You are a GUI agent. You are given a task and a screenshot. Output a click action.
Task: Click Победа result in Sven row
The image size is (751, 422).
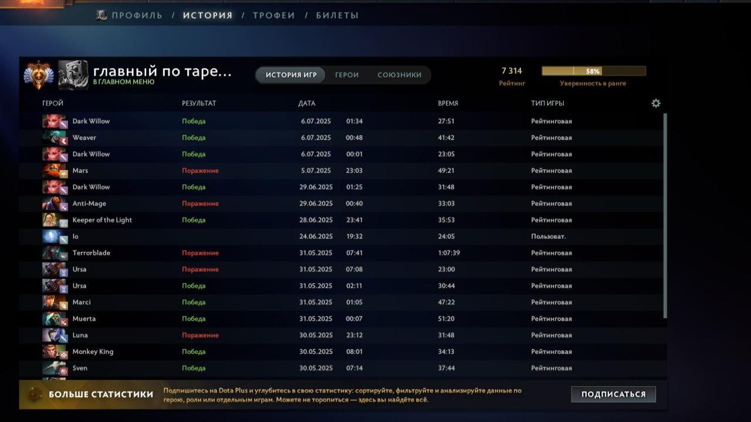click(x=194, y=367)
